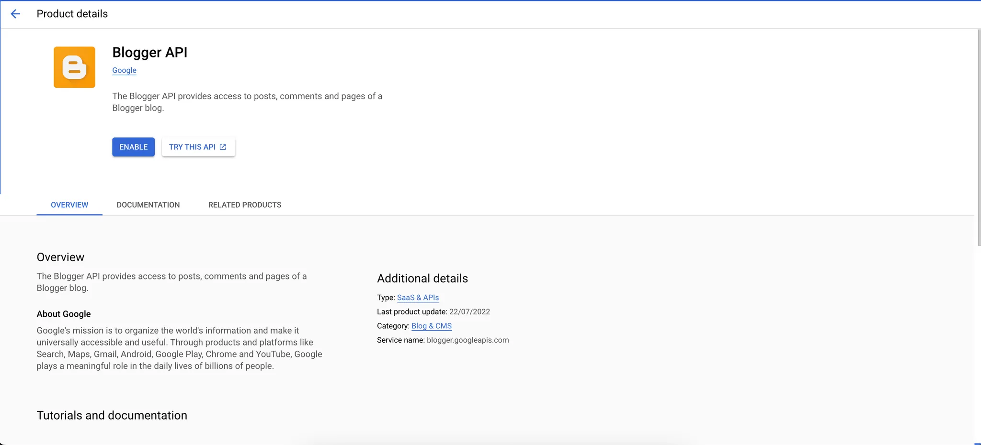Click the Additional details heading
The image size is (981, 445).
tap(422, 278)
